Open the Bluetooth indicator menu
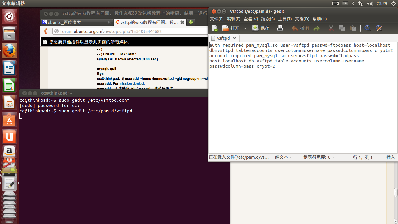The image size is (398, 224). coord(353,3)
